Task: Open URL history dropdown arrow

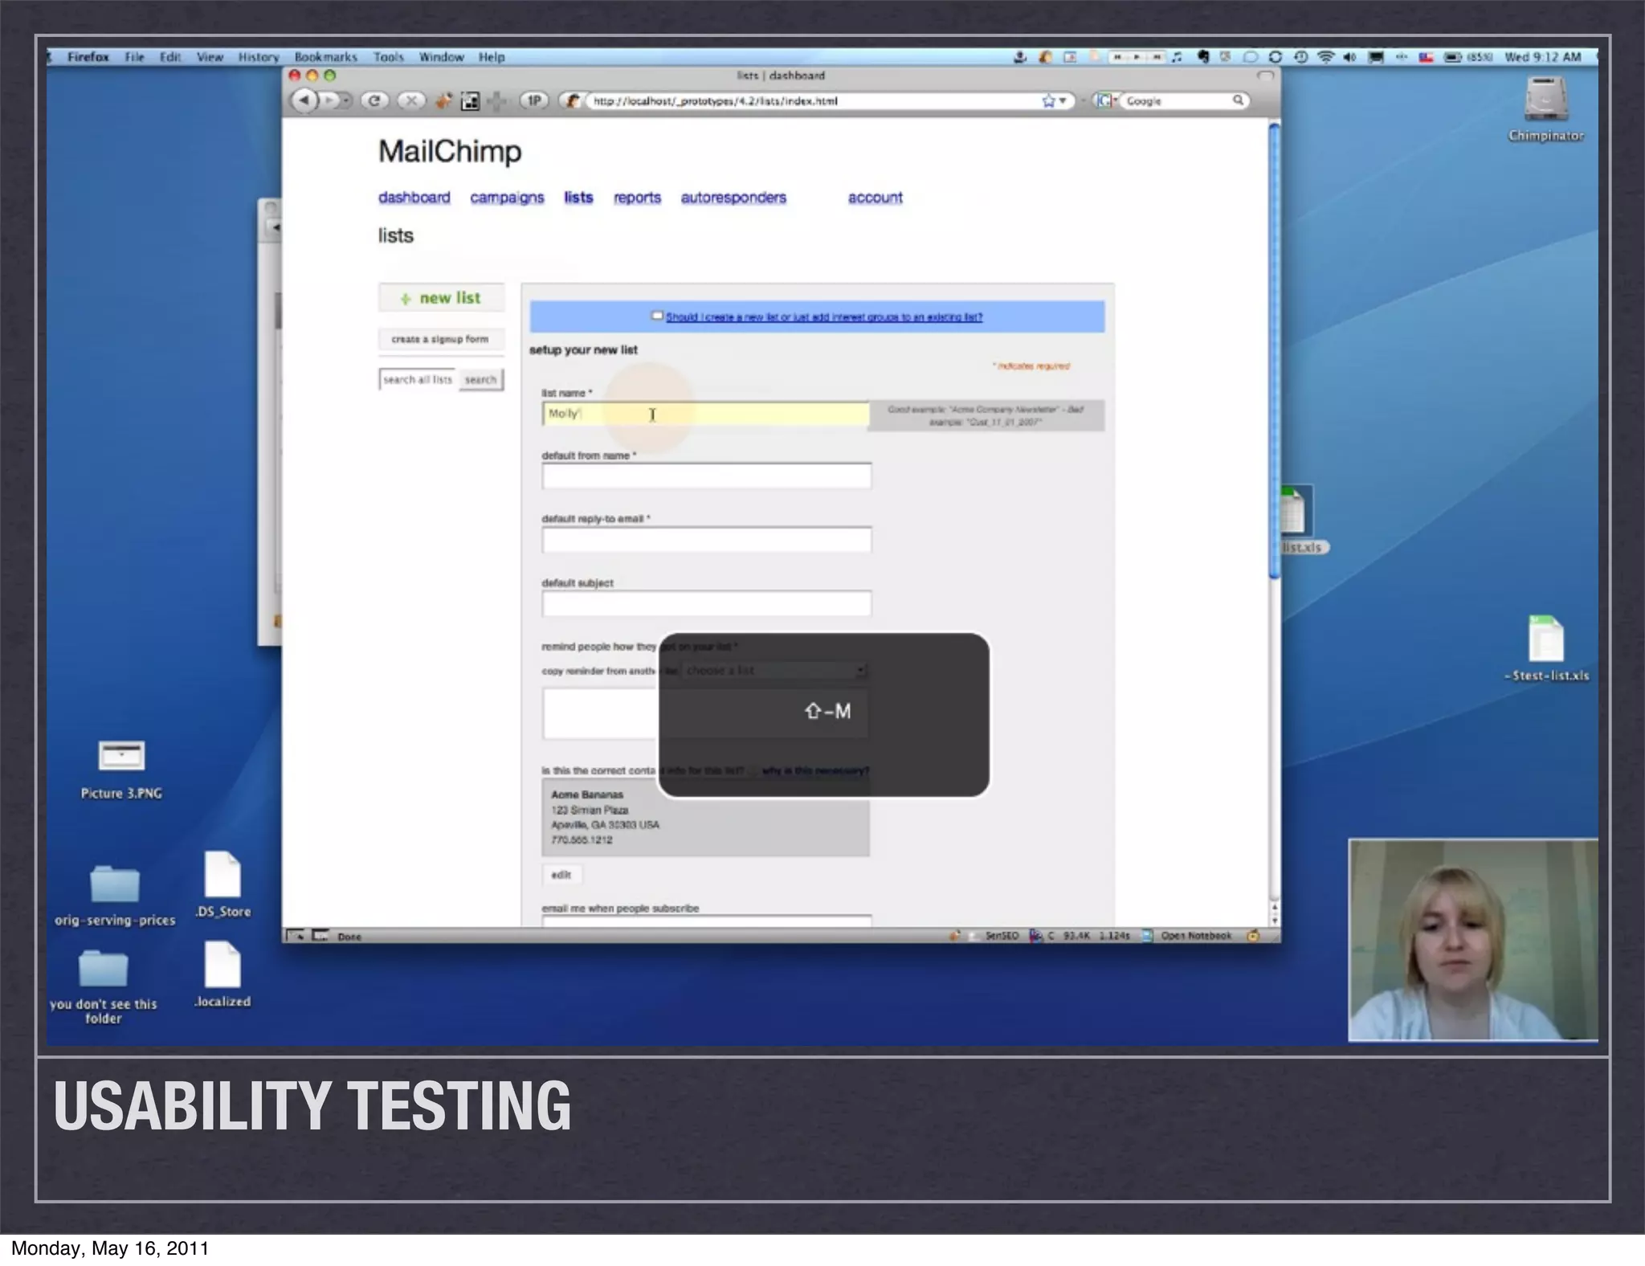Action: point(1063,101)
